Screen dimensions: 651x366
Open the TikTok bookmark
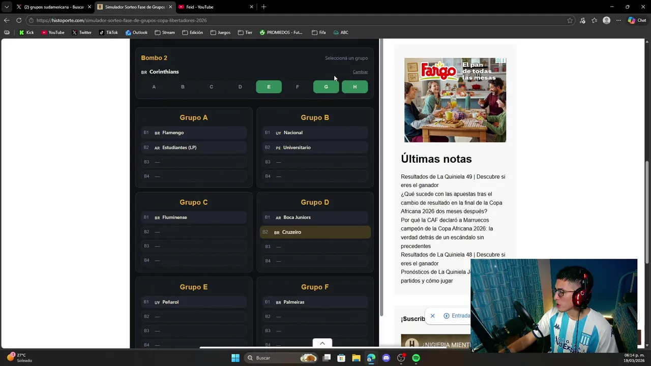[108, 33]
